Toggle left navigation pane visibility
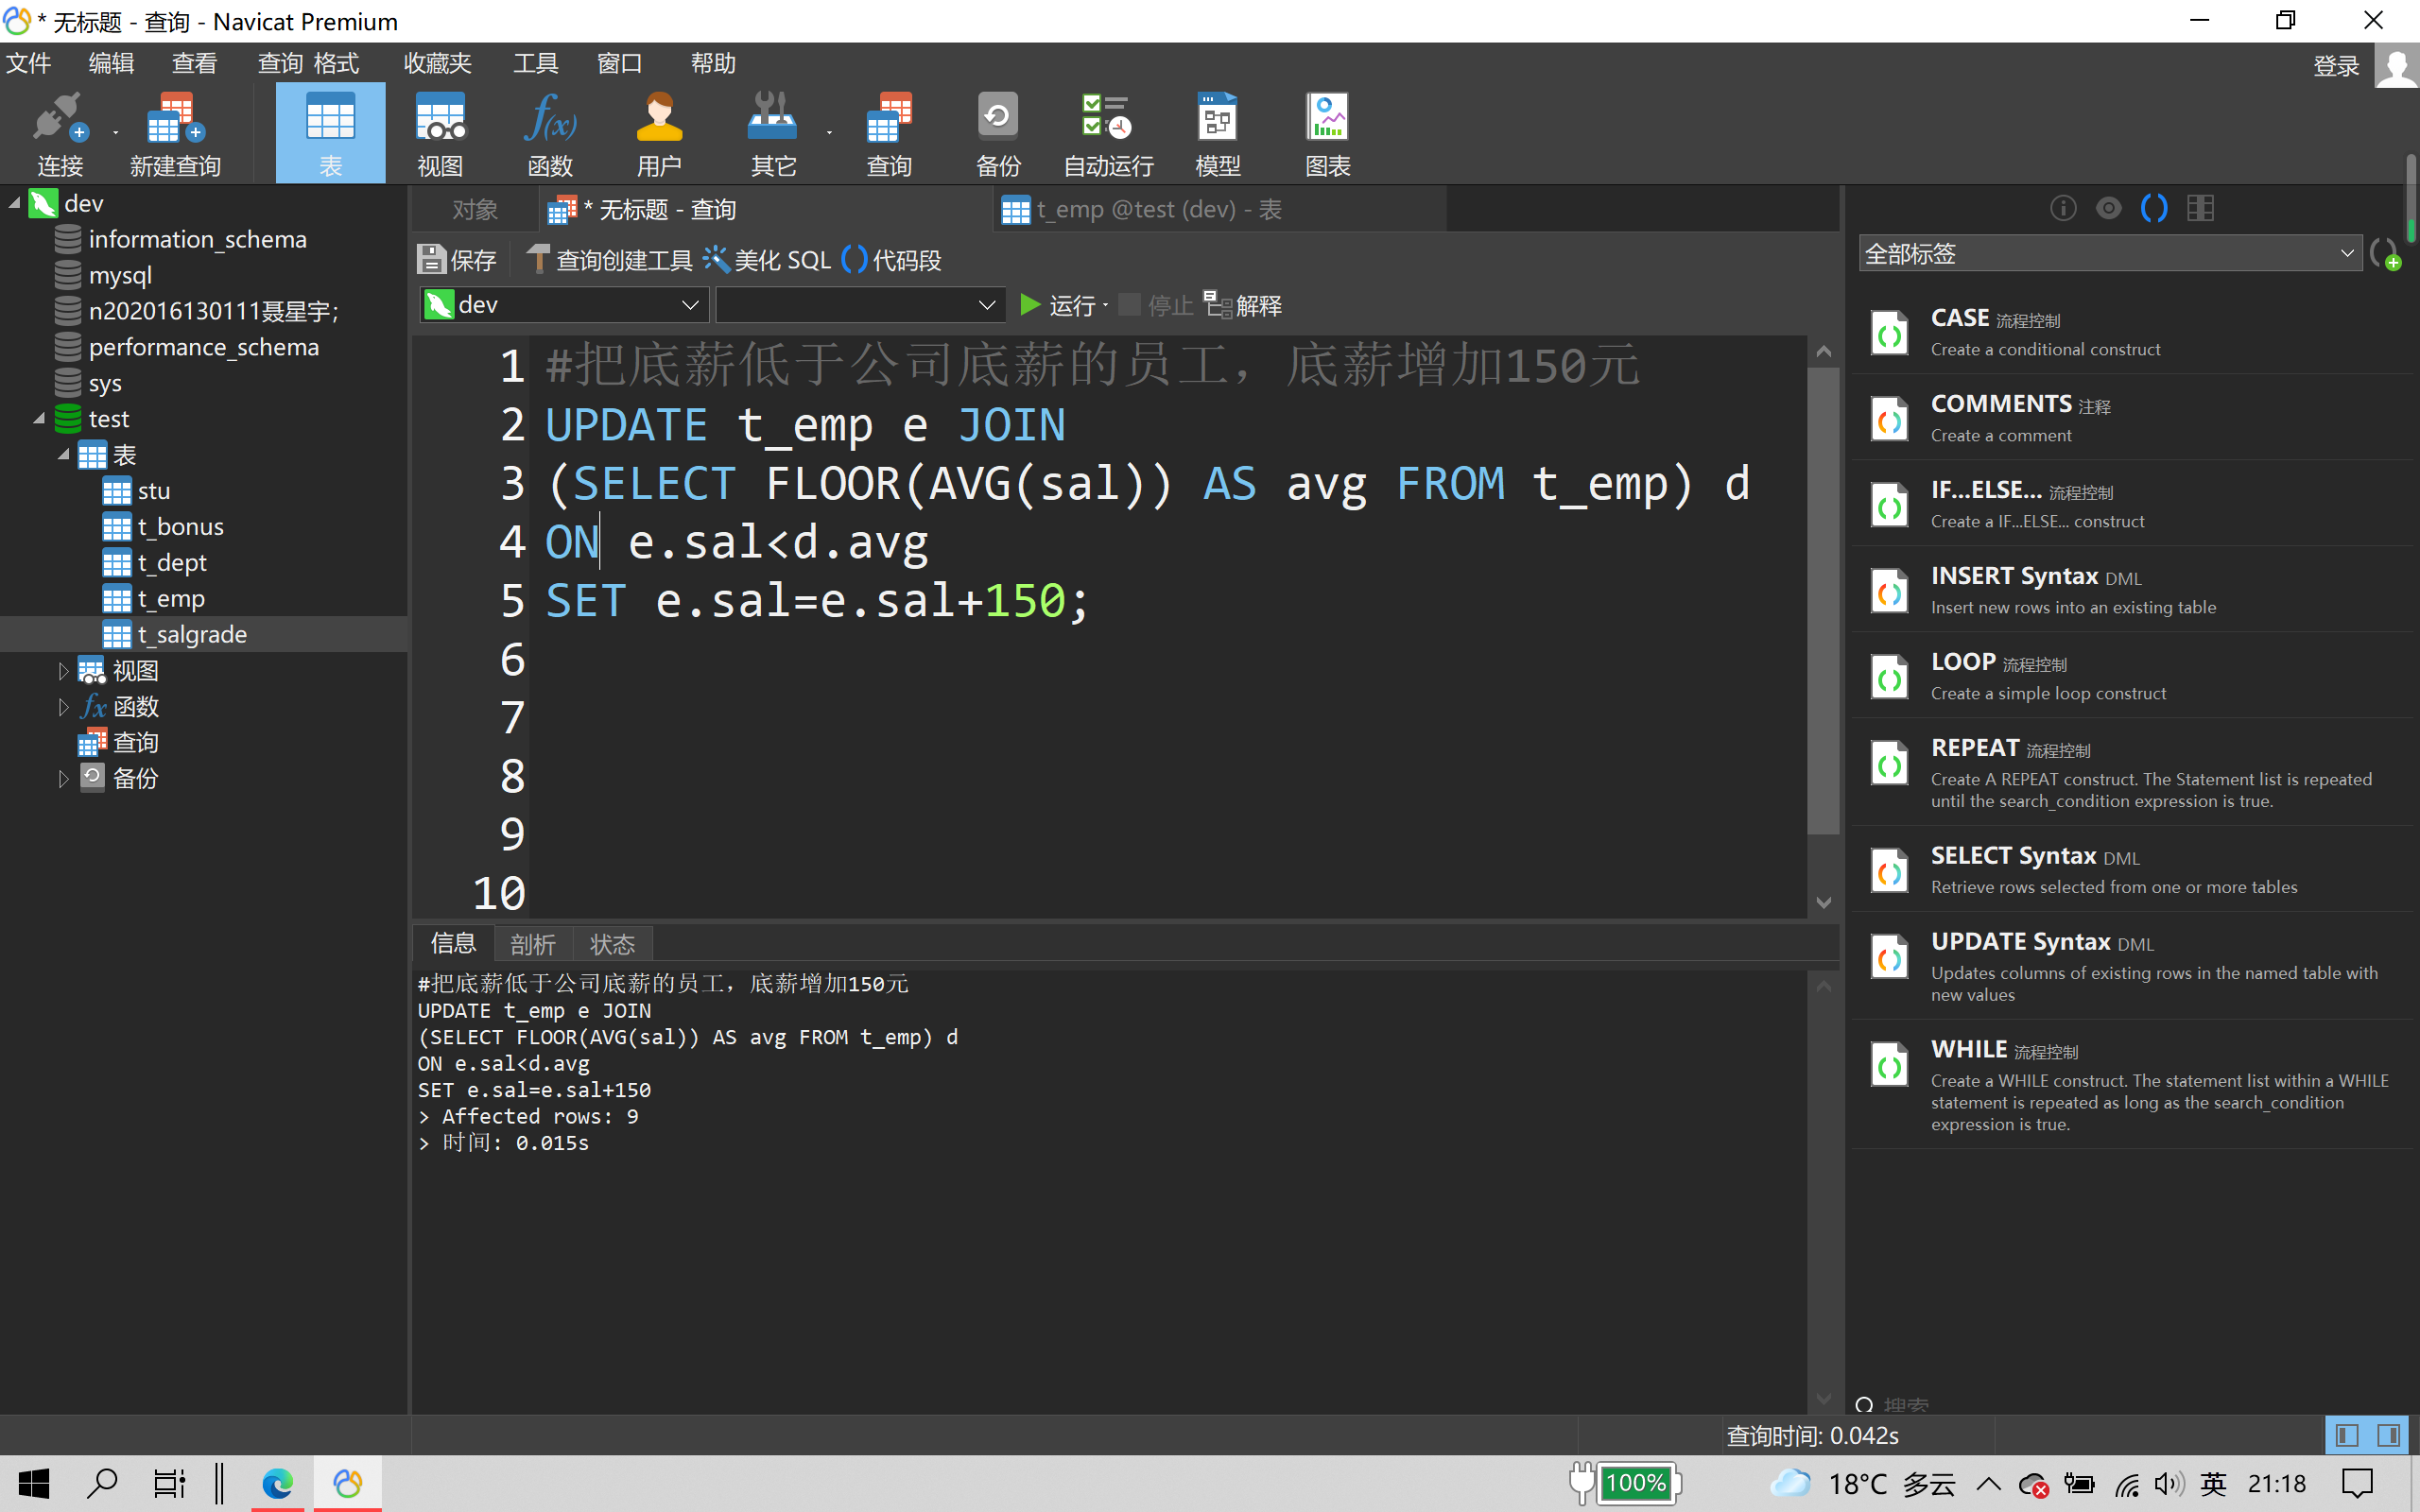 (2347, 1436)
